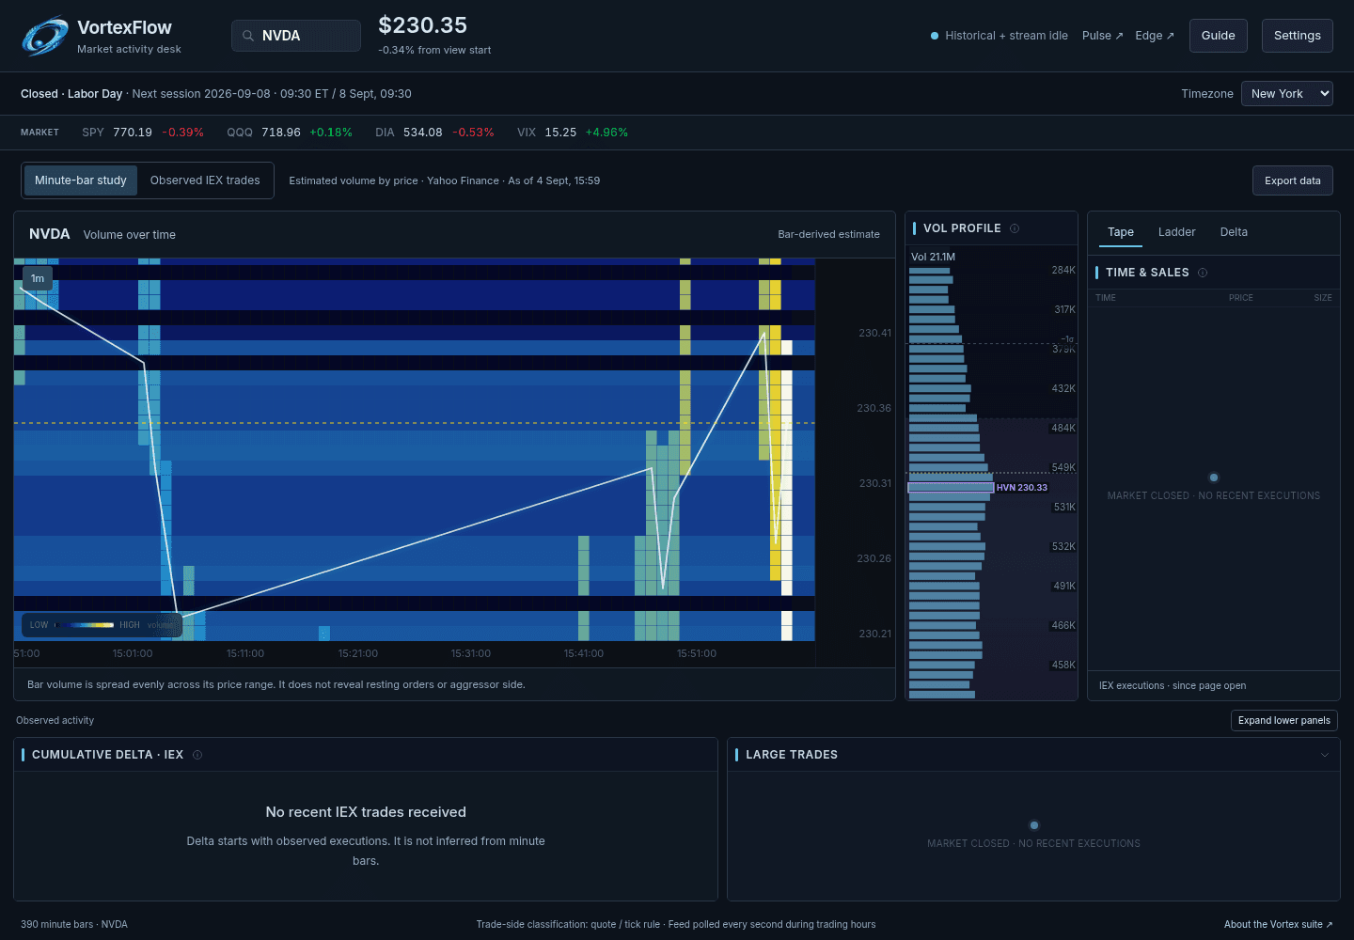
Task: Click the VortexFlow swirl logo
Action: click(45, 36)
